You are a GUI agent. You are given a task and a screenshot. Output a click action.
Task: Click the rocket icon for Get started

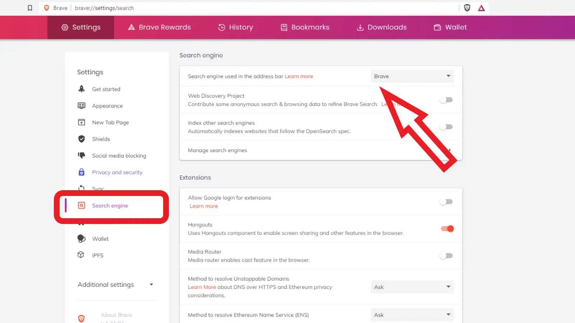[82, 89]
